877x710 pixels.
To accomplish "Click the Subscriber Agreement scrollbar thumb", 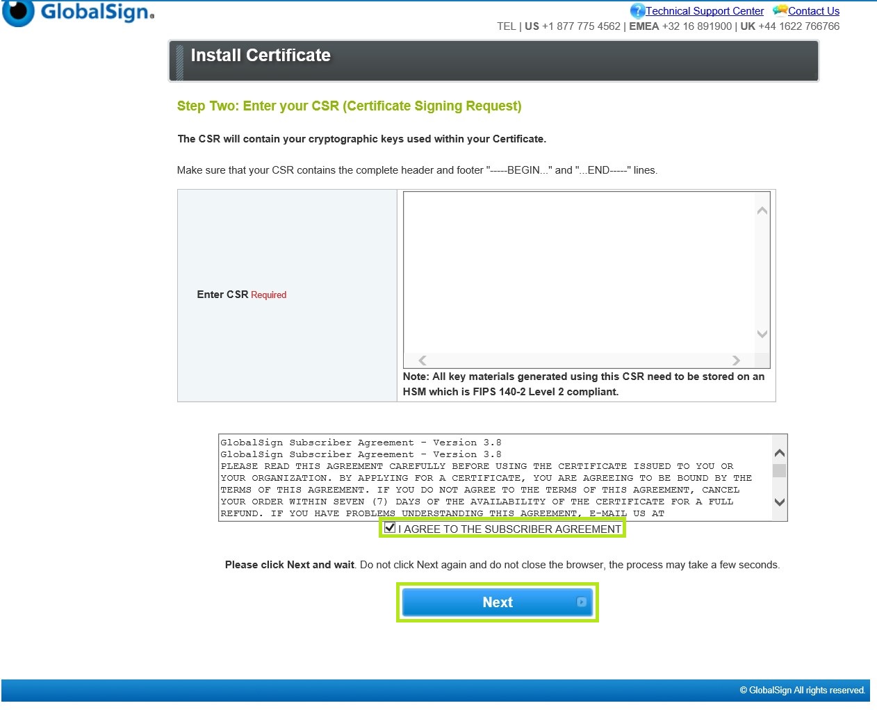I will tap(779, 471).
